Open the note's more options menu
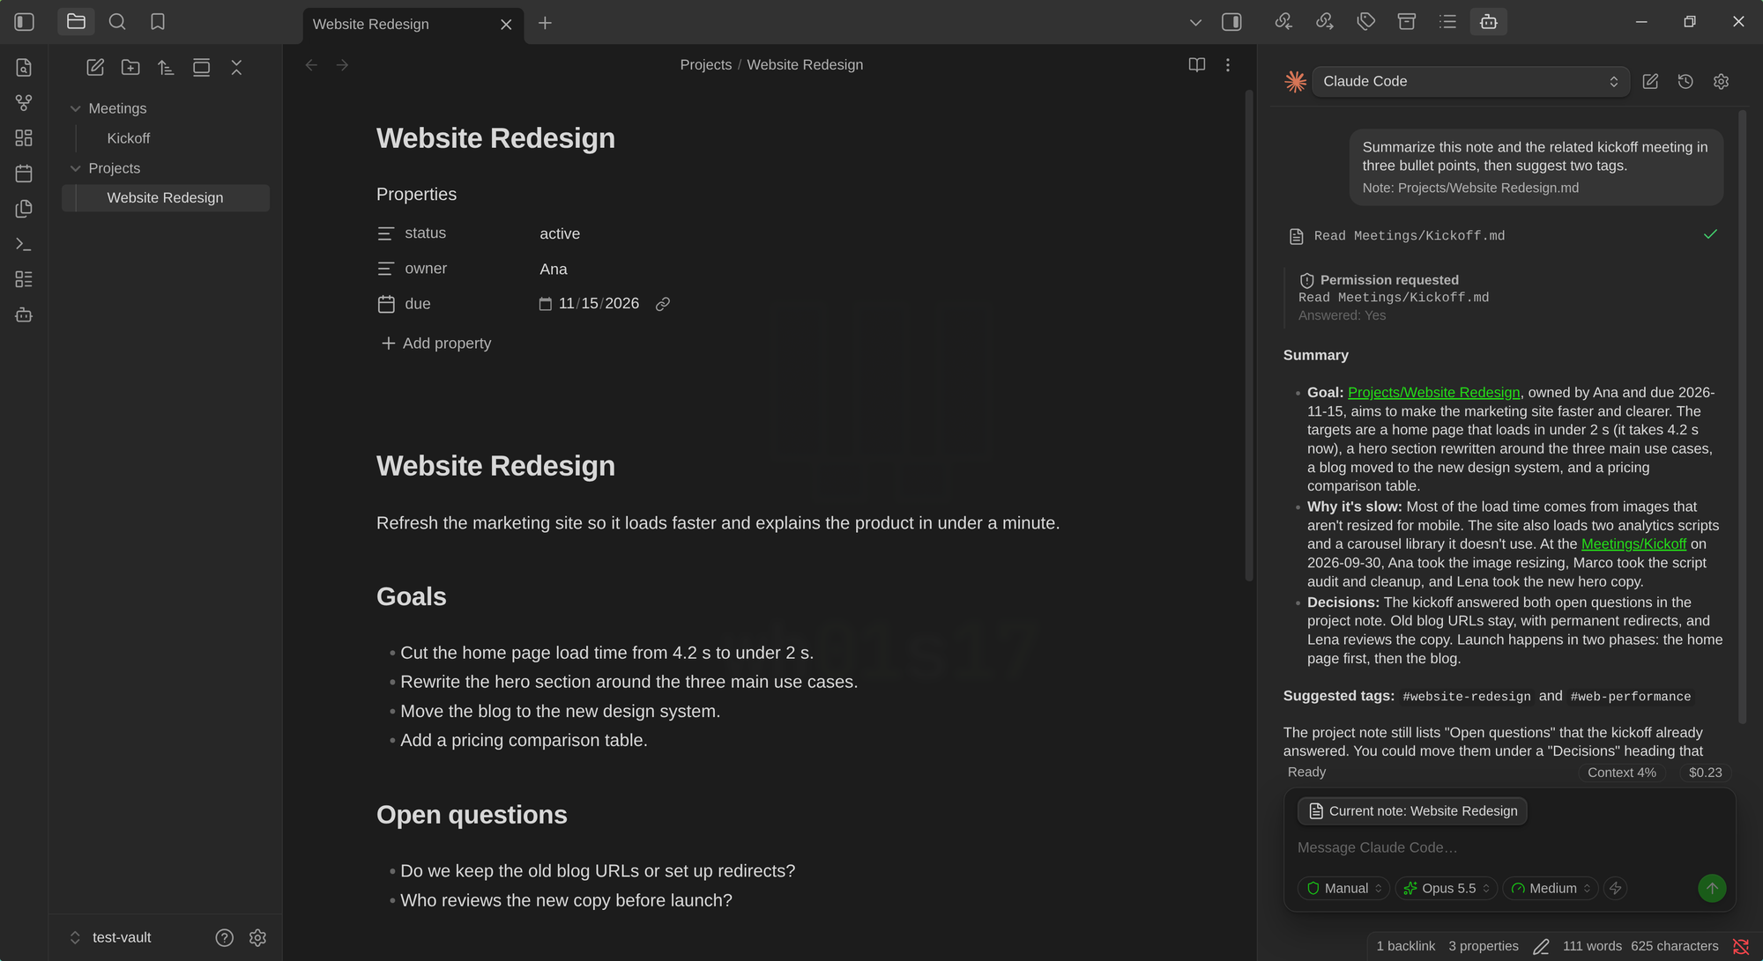1763x961 pixels. click(x=1228, y=65)
